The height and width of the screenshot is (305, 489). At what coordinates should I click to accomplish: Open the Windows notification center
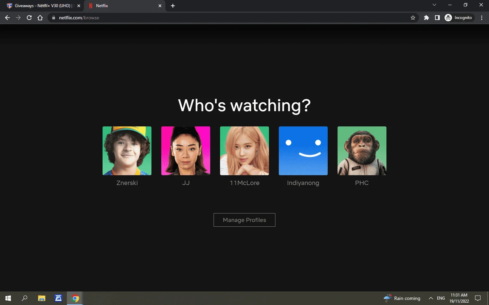(x=478, y=298)
